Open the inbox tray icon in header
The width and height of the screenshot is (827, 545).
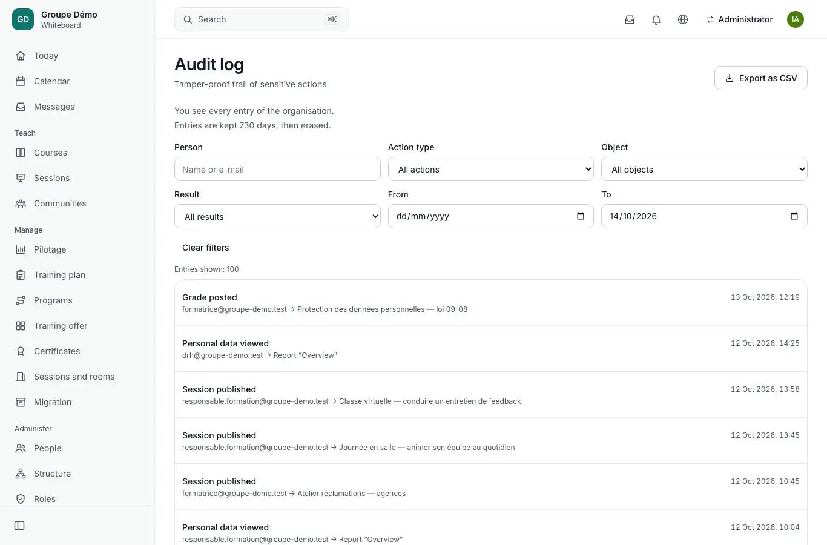[630, 19]
